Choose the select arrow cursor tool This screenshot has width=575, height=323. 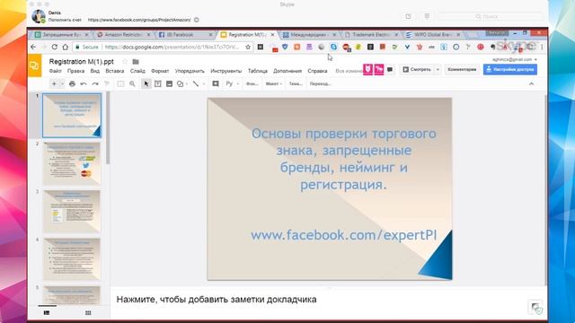click(x=146, y=83)
